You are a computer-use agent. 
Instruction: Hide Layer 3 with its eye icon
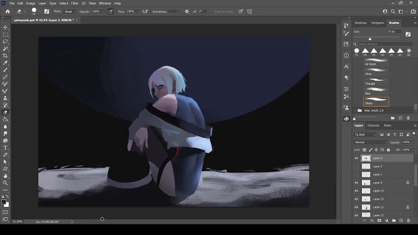click(356, 158)
